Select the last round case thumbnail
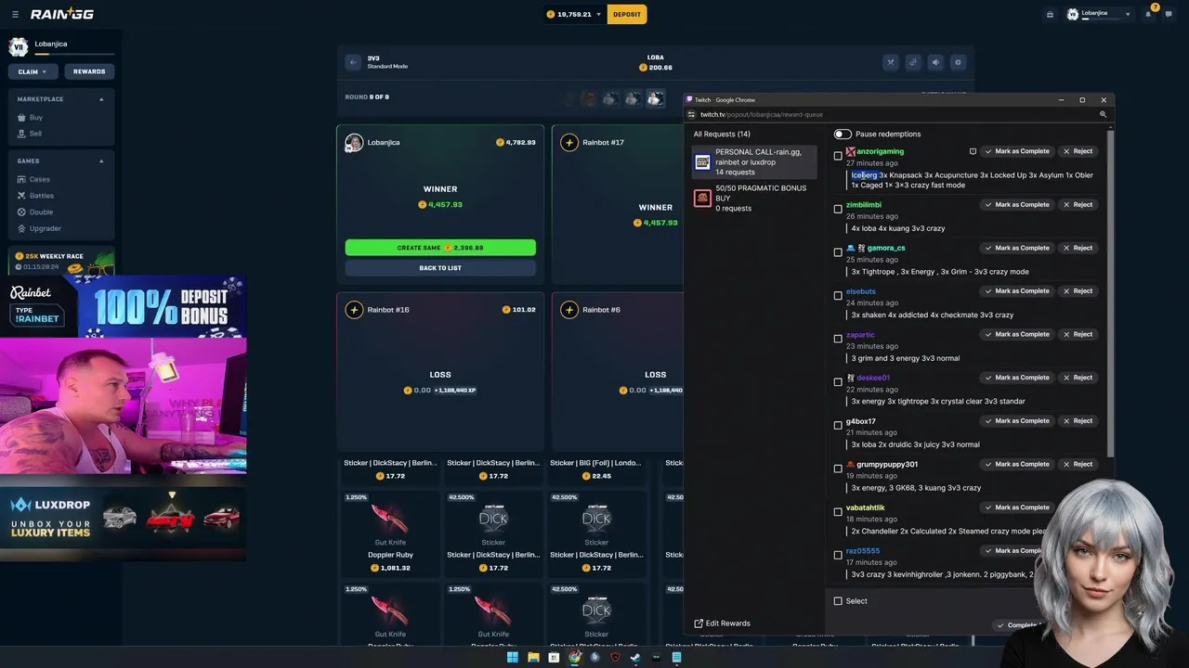 pyautogui.click(x=656, y=97)
